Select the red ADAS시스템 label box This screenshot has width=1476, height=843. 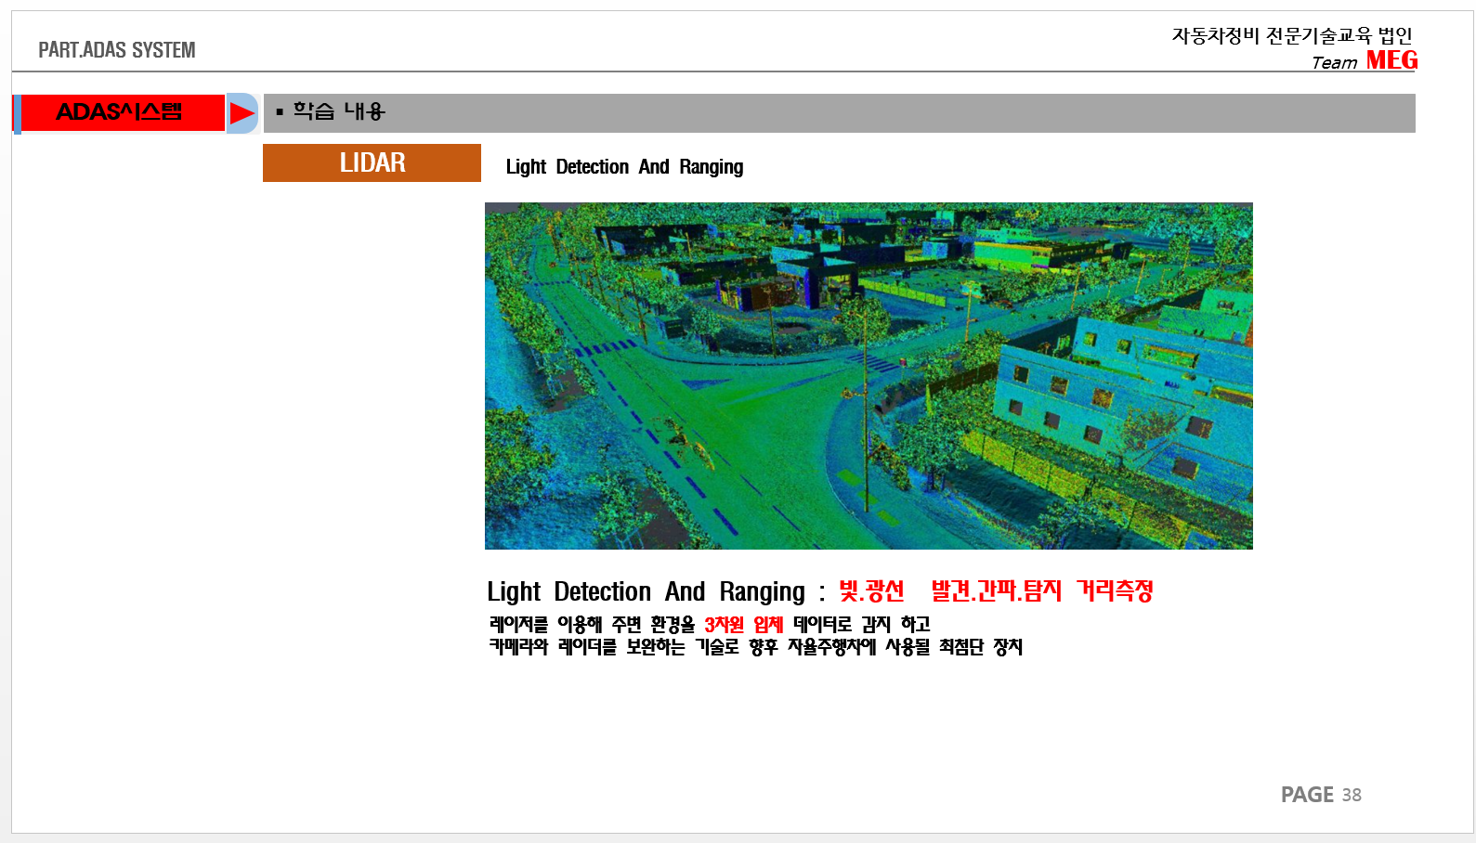point(122,112)
